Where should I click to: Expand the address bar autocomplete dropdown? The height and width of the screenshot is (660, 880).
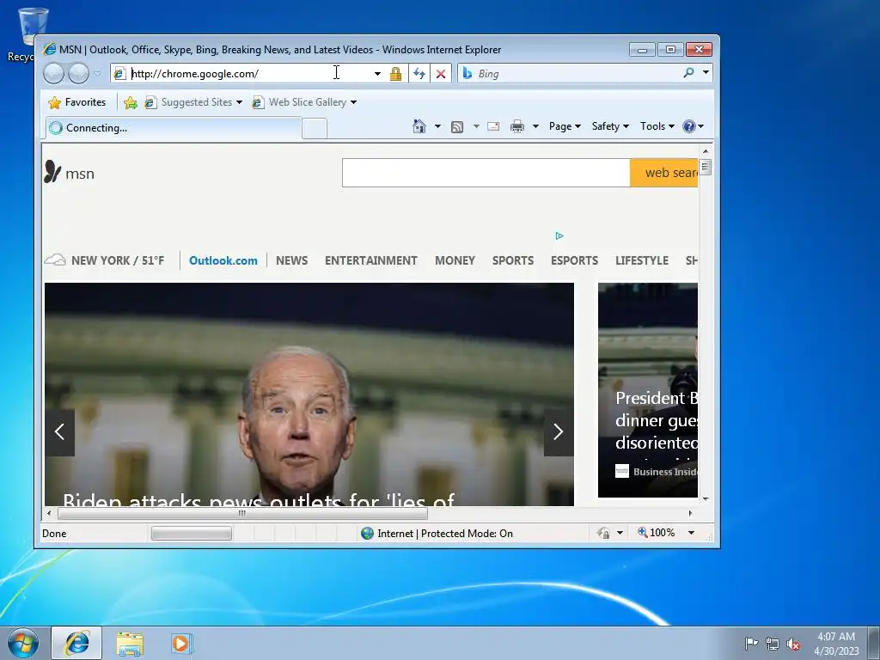click(378, 74)
